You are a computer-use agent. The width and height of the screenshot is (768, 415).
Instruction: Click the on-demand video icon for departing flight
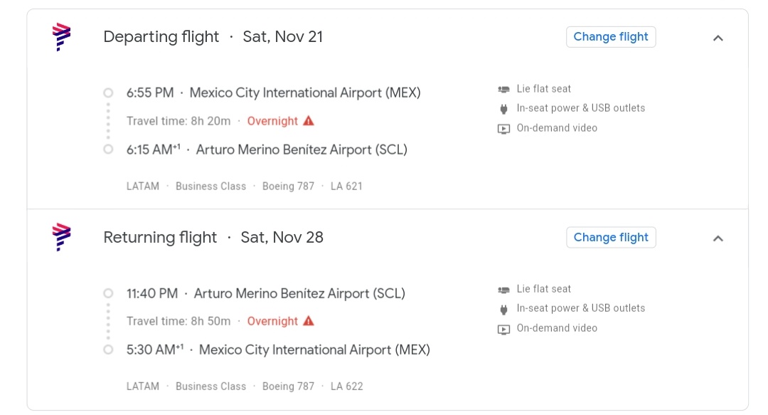coord(504,129)
